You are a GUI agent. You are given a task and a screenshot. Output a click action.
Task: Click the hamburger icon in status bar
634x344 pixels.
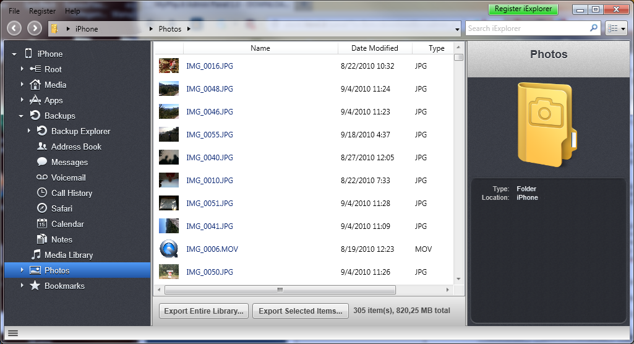pos(13,333)
